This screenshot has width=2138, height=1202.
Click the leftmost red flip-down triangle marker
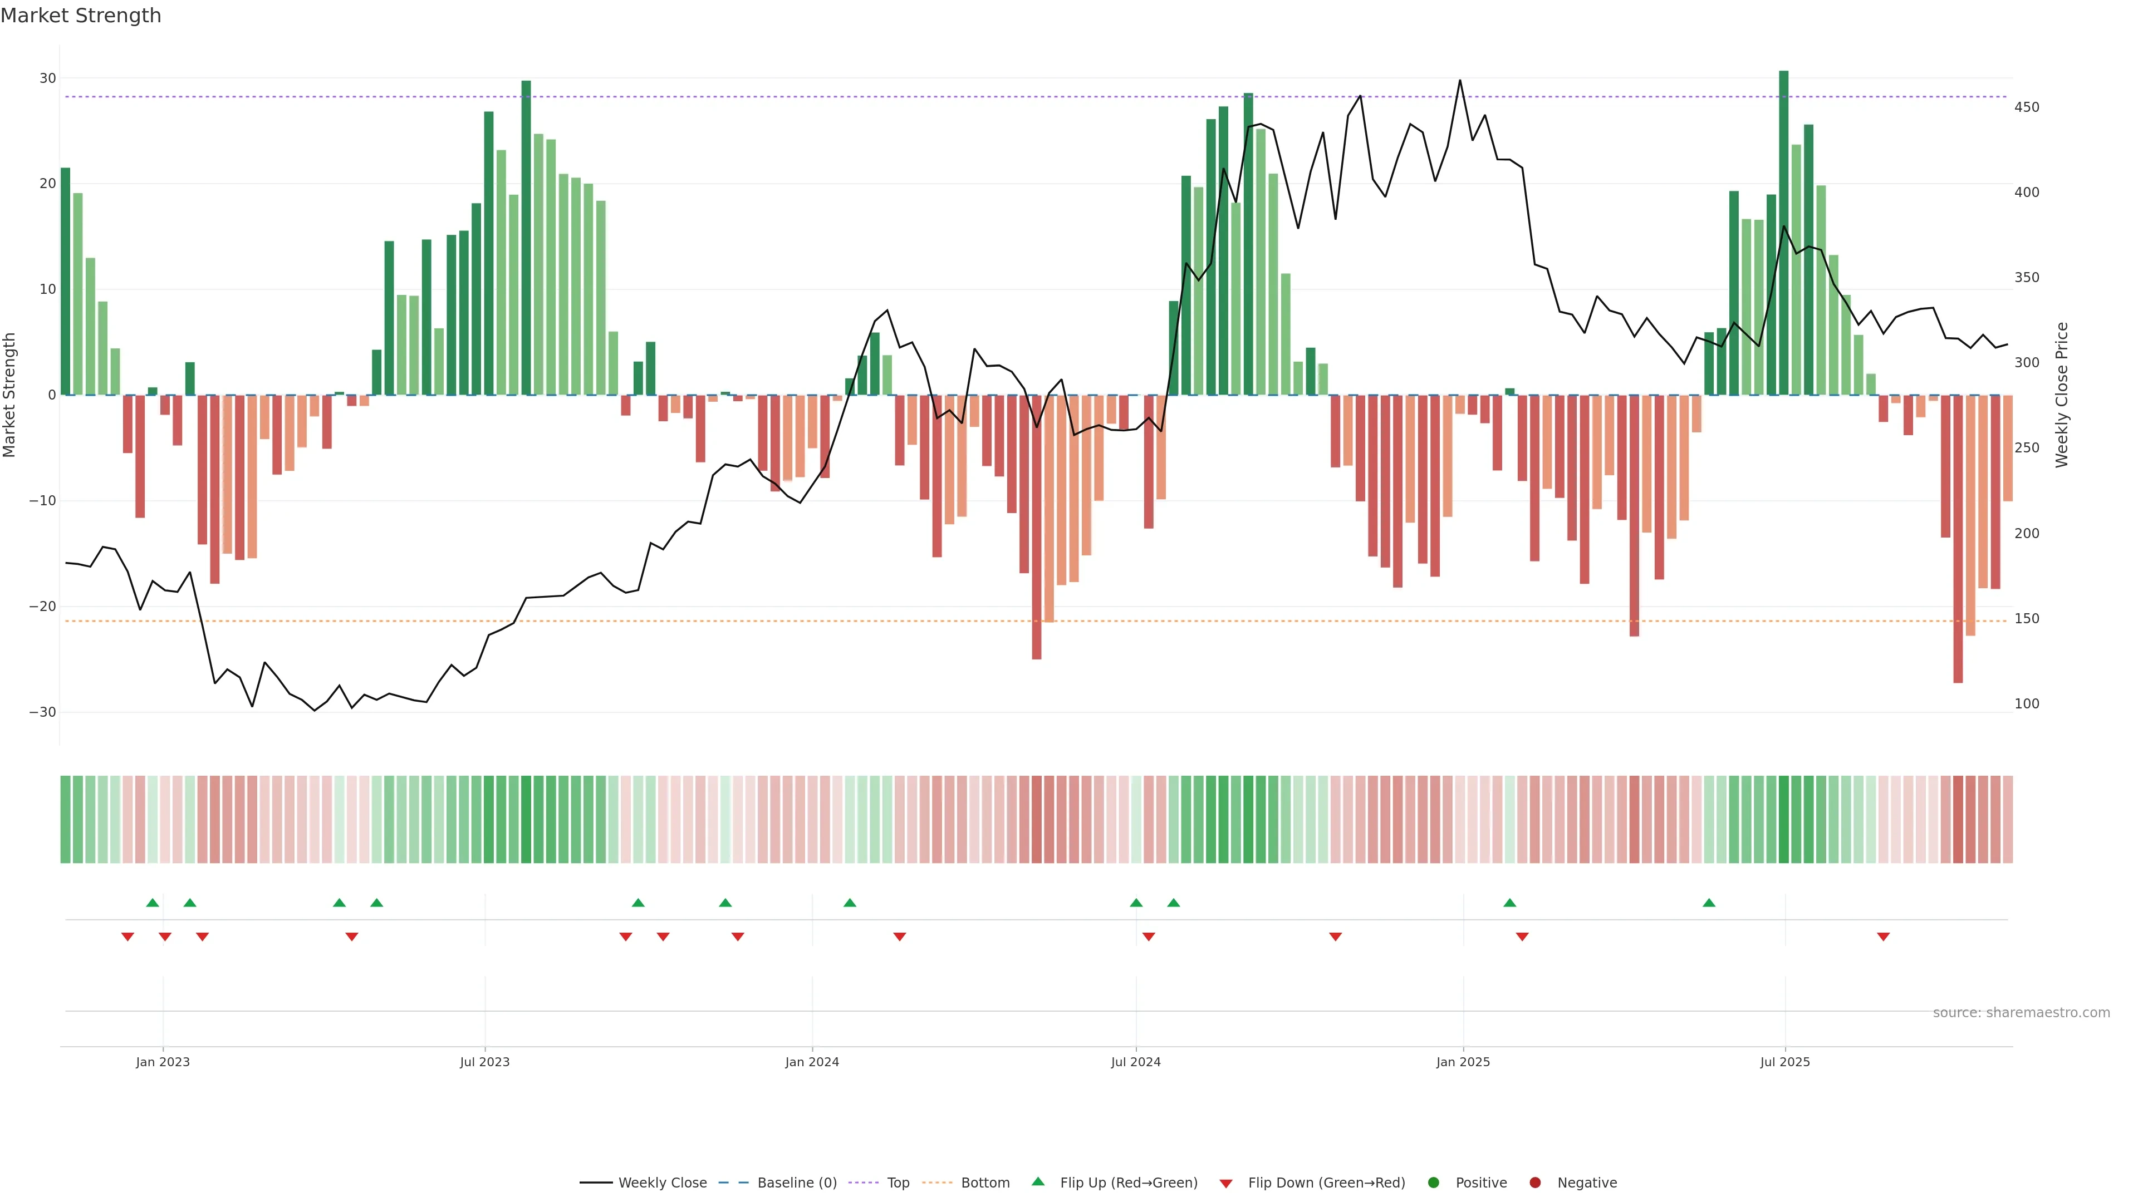pyautogui.click(x=128, y=937)
